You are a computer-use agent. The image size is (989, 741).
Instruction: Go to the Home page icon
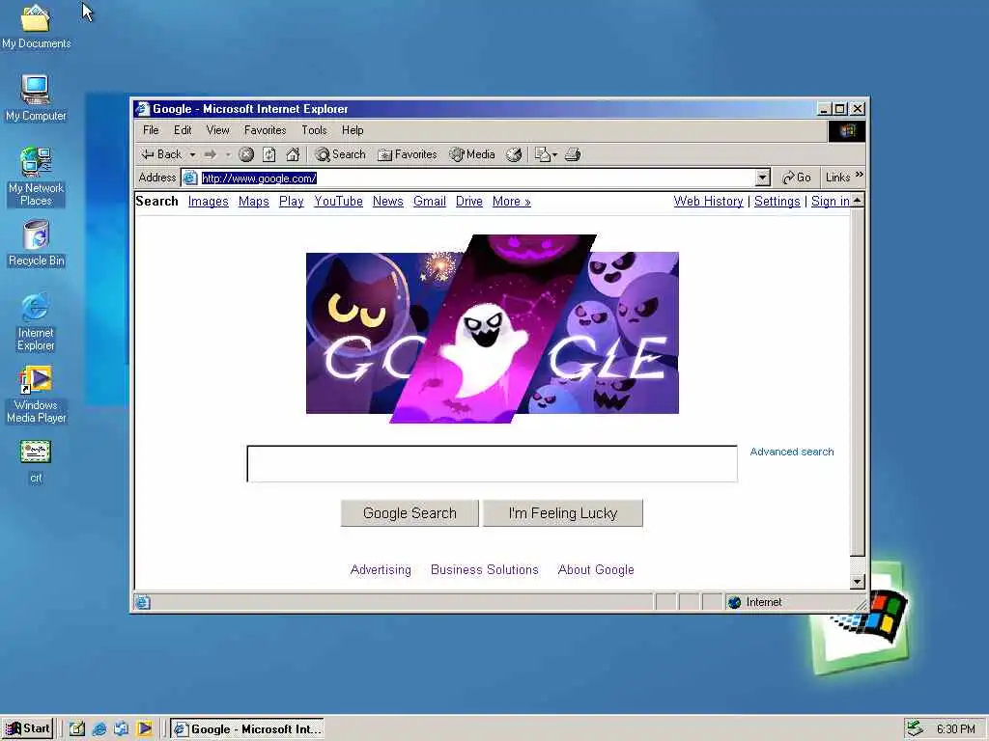[x=293, y=154]
